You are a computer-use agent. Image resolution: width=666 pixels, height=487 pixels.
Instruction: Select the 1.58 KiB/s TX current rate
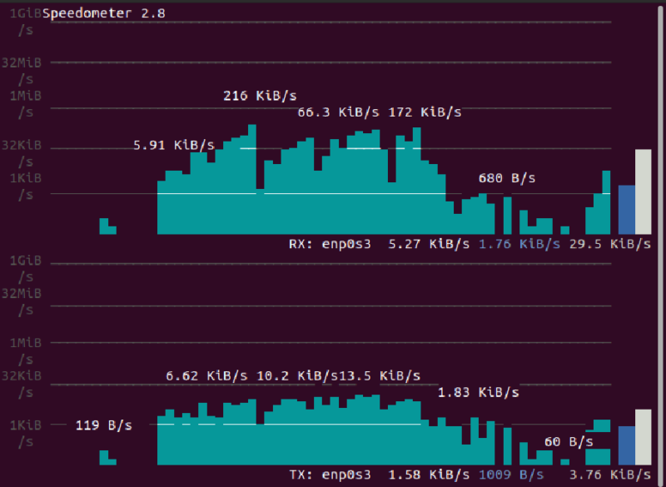click(x=429, y=475)
